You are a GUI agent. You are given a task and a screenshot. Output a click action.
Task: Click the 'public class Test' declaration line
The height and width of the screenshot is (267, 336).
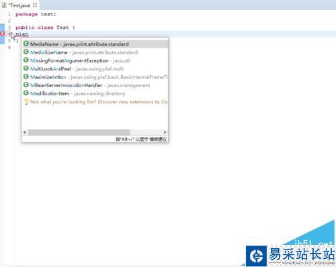(45, 28)
